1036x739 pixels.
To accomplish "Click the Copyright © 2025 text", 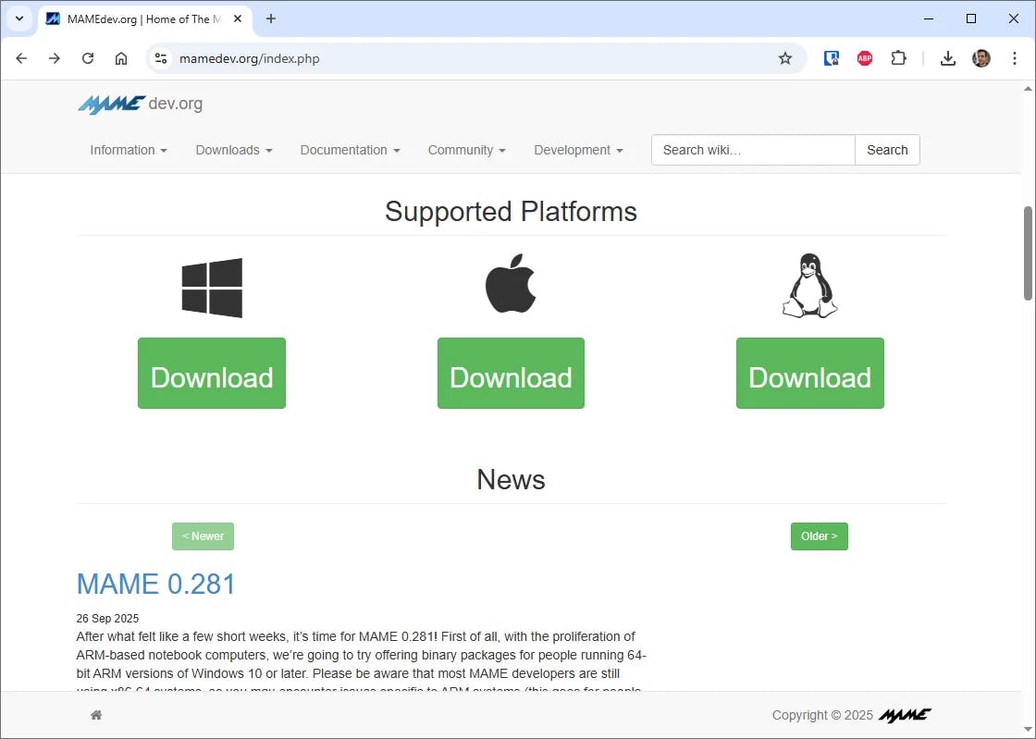I will click(822, 715).
